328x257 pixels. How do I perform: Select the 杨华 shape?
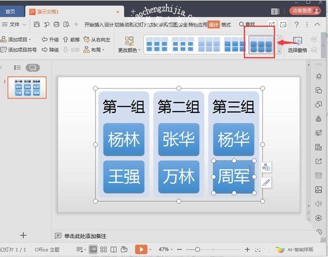234,140
